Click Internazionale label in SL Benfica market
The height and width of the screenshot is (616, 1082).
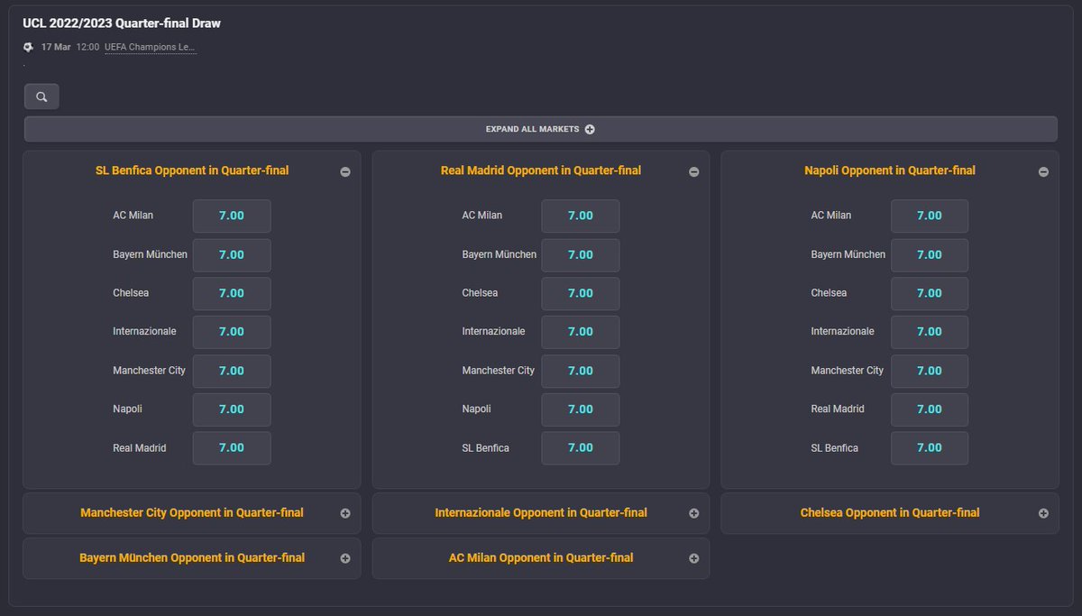[145, 332]
